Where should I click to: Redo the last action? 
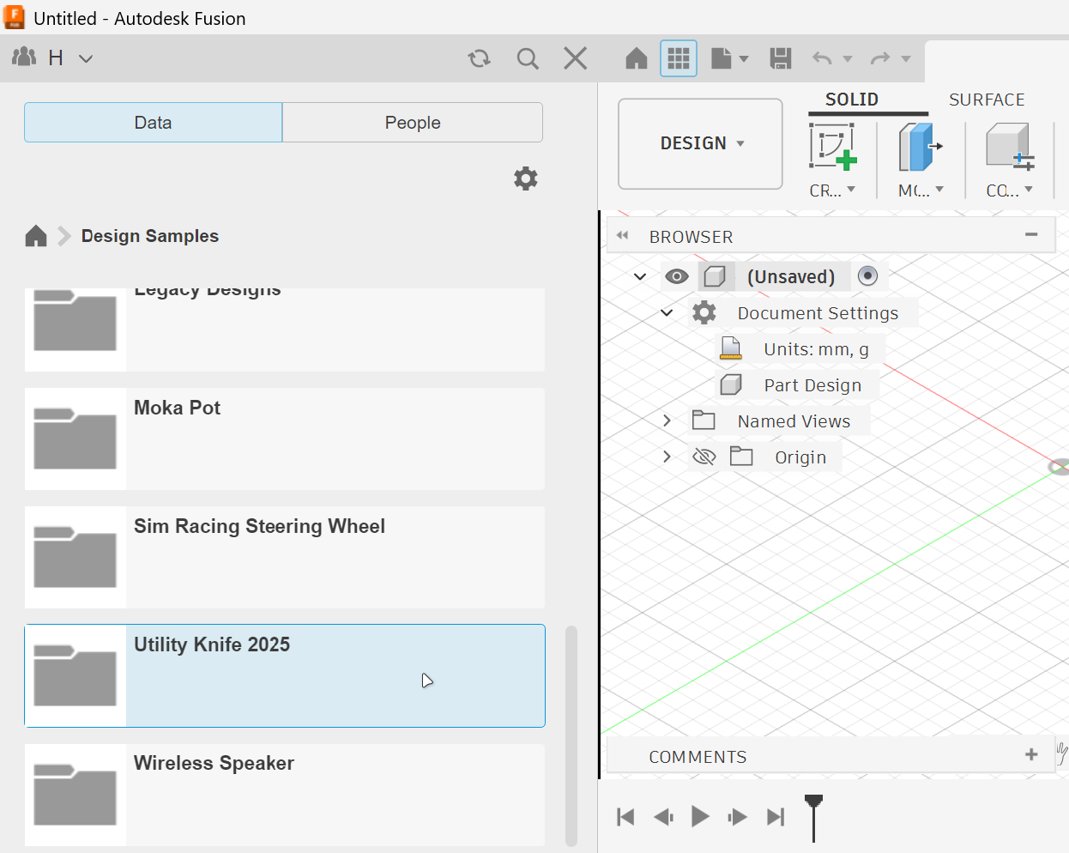pos(880,58)
